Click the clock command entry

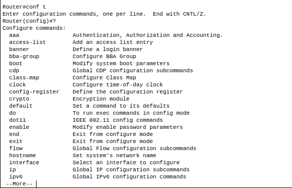[18, 84]
